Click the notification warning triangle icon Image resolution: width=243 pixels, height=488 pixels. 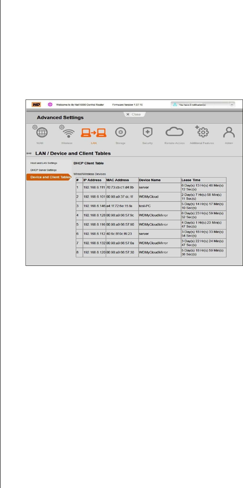174,105
